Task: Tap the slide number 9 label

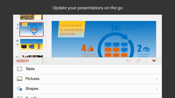Action: 18,25
